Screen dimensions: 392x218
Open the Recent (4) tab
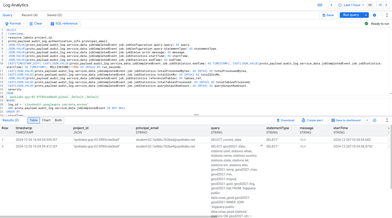click(30, 15)
